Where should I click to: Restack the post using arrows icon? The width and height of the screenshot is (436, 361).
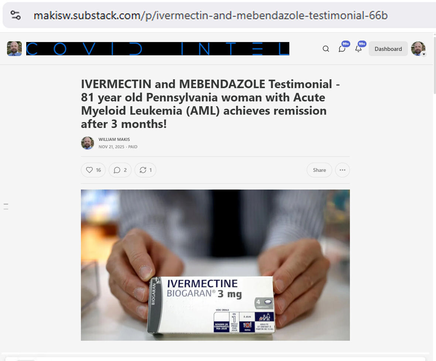pyautogui.click(x=146, y=170)
